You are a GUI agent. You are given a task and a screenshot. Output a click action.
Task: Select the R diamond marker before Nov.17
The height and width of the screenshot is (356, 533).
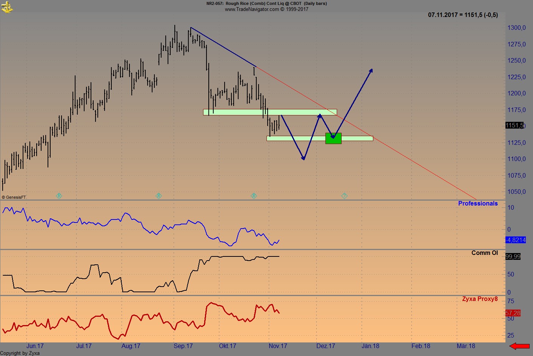click(x=254, y=196)
